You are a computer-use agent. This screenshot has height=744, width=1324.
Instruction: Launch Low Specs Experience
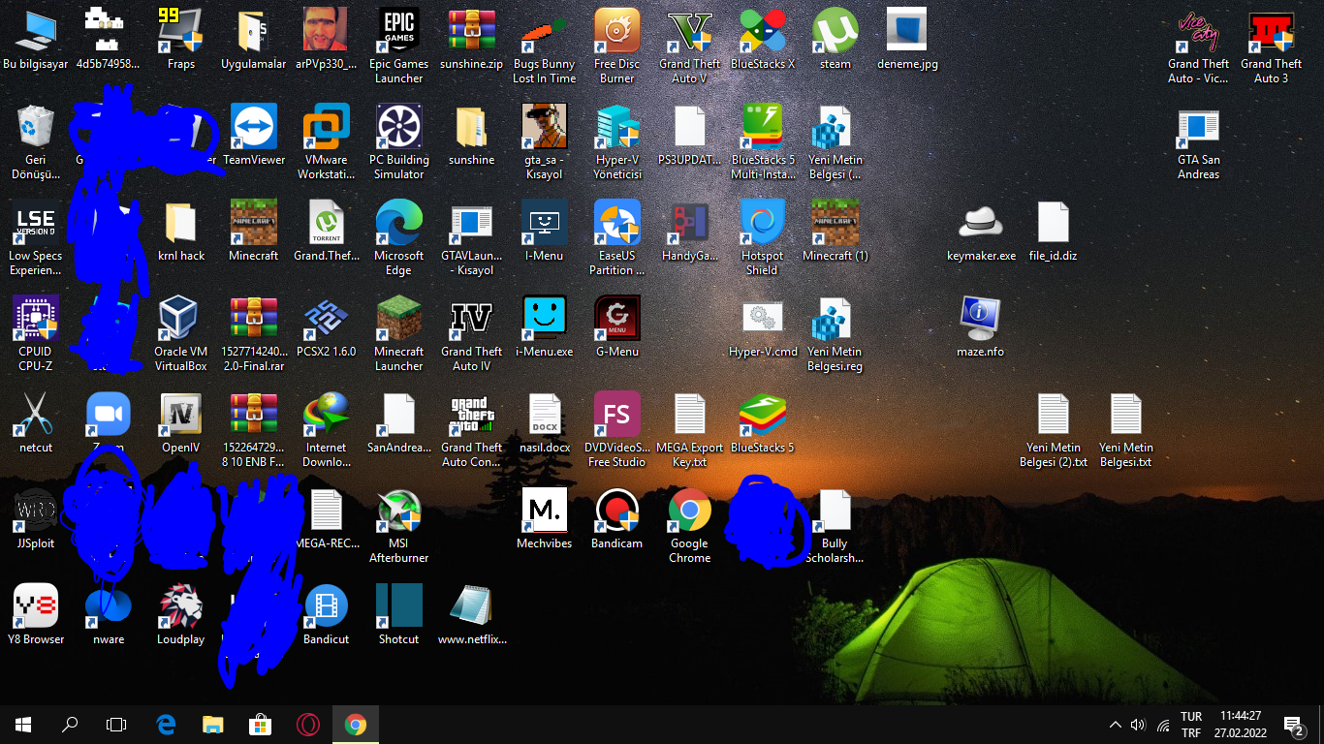coord(36,238)
